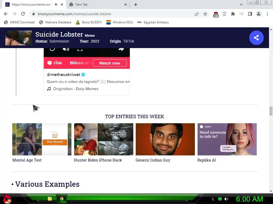The height and width of the screenshot is (204, 273).
Task: Click the system tray network icon
Action: tap(220, 199)
